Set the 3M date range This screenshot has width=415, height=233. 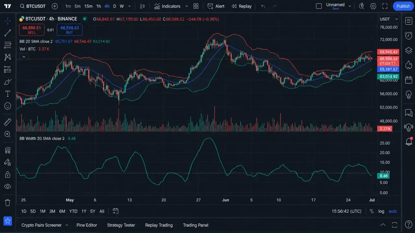(52, 211)
